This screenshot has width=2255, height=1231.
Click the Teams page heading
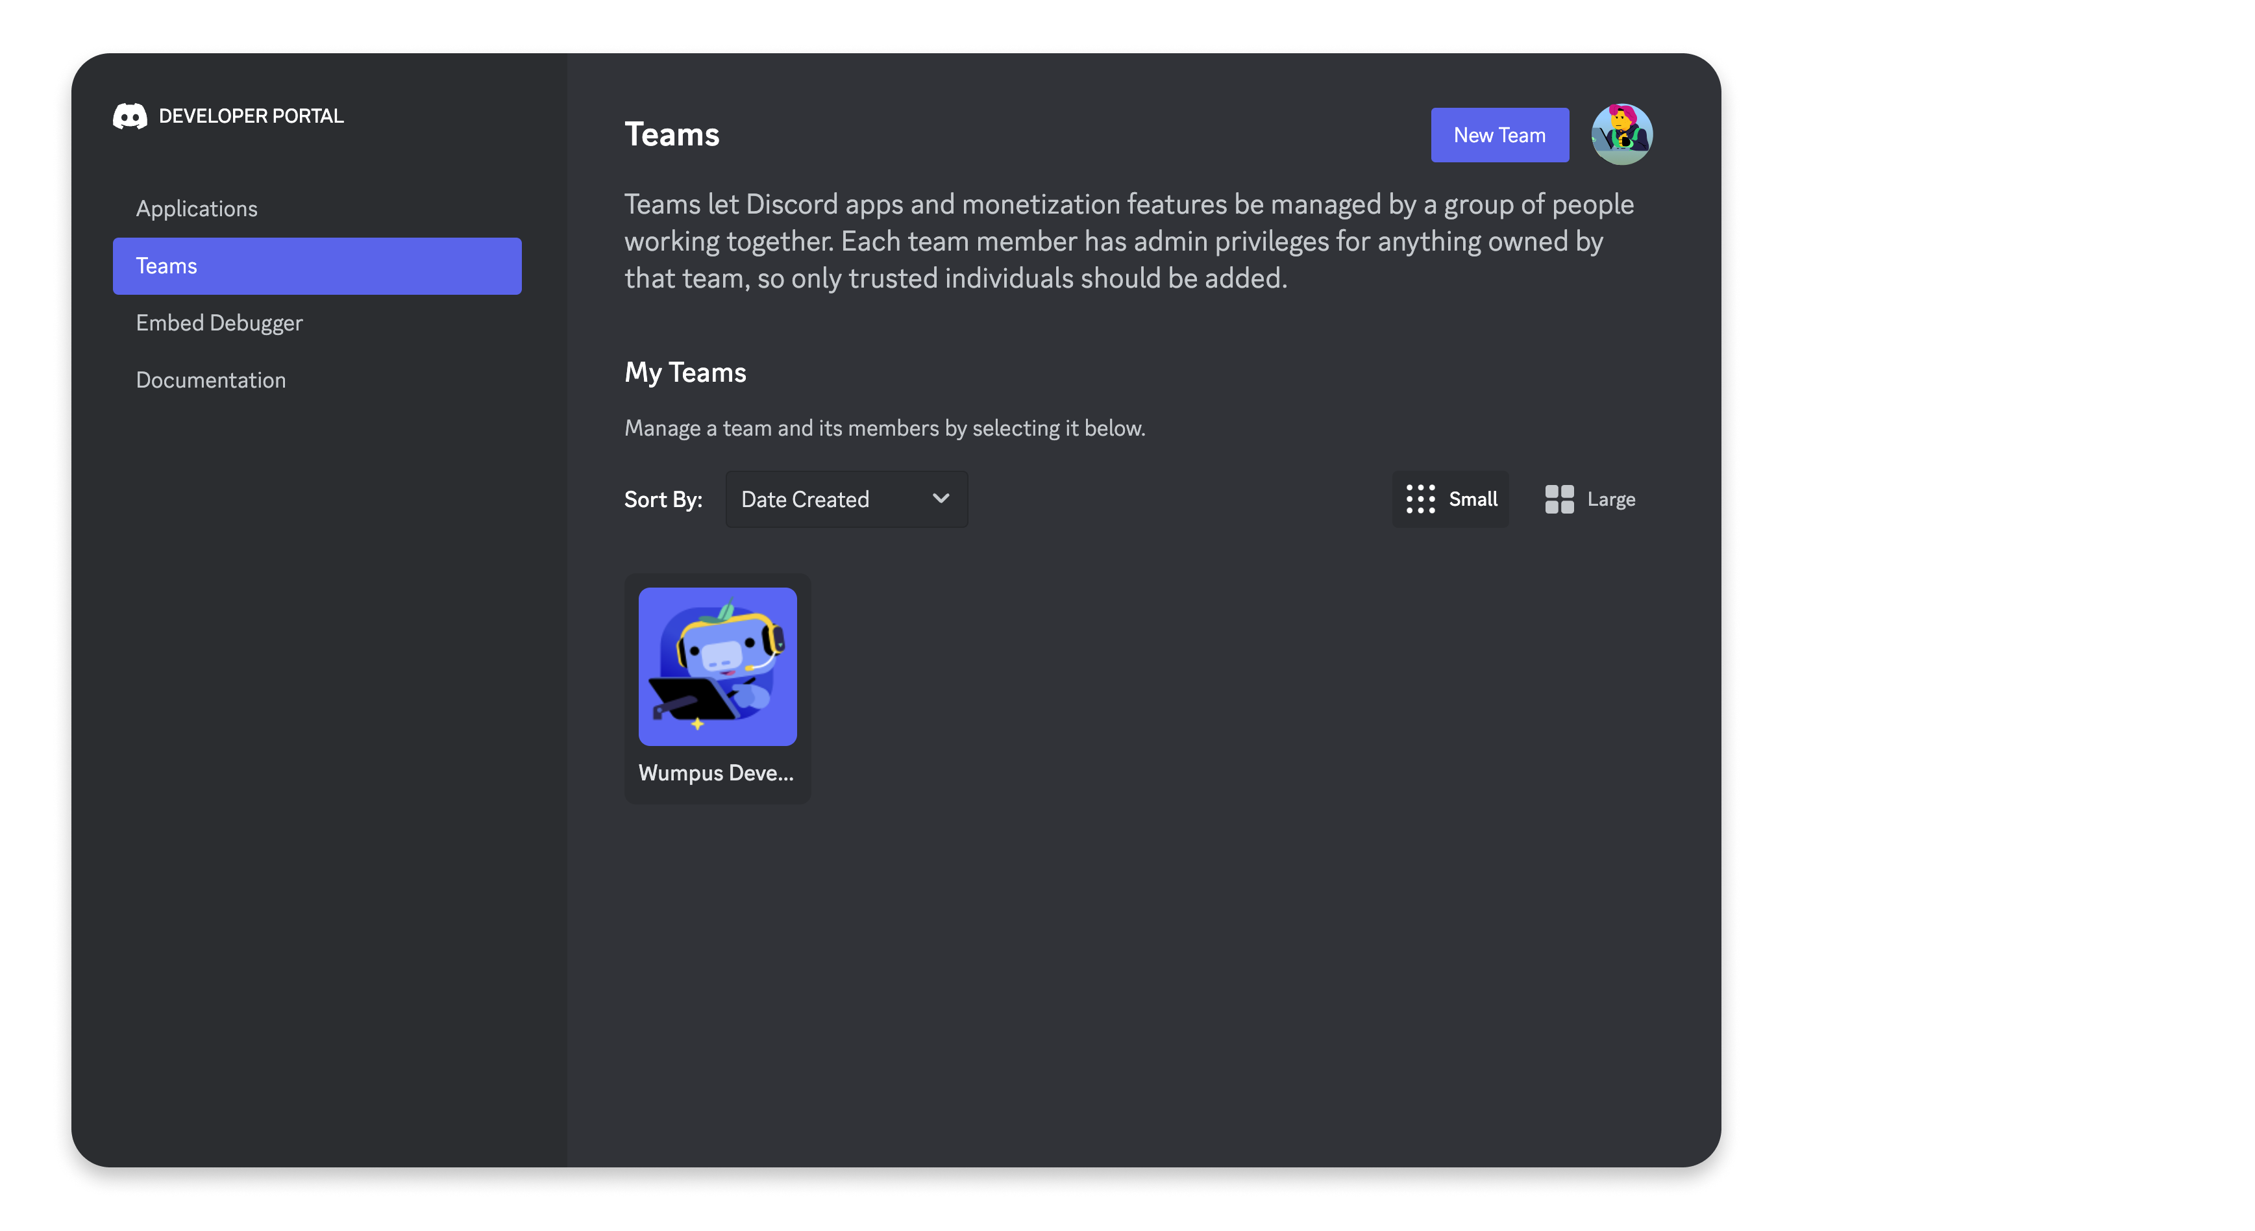[x=671, y=135]
